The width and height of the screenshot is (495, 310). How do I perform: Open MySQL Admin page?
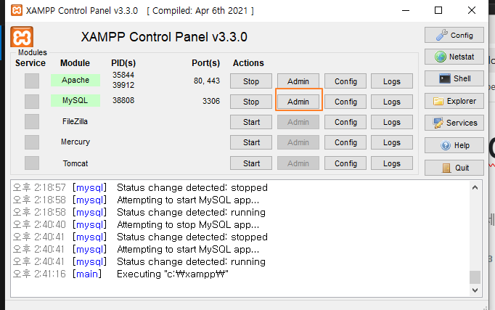click(x=298, y=102)
